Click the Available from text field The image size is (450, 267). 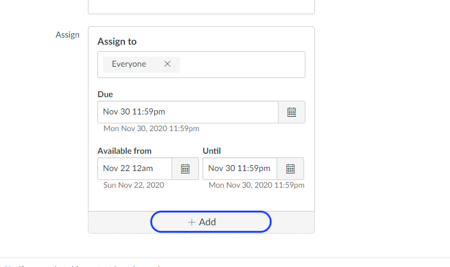click(x=134, y=169)
